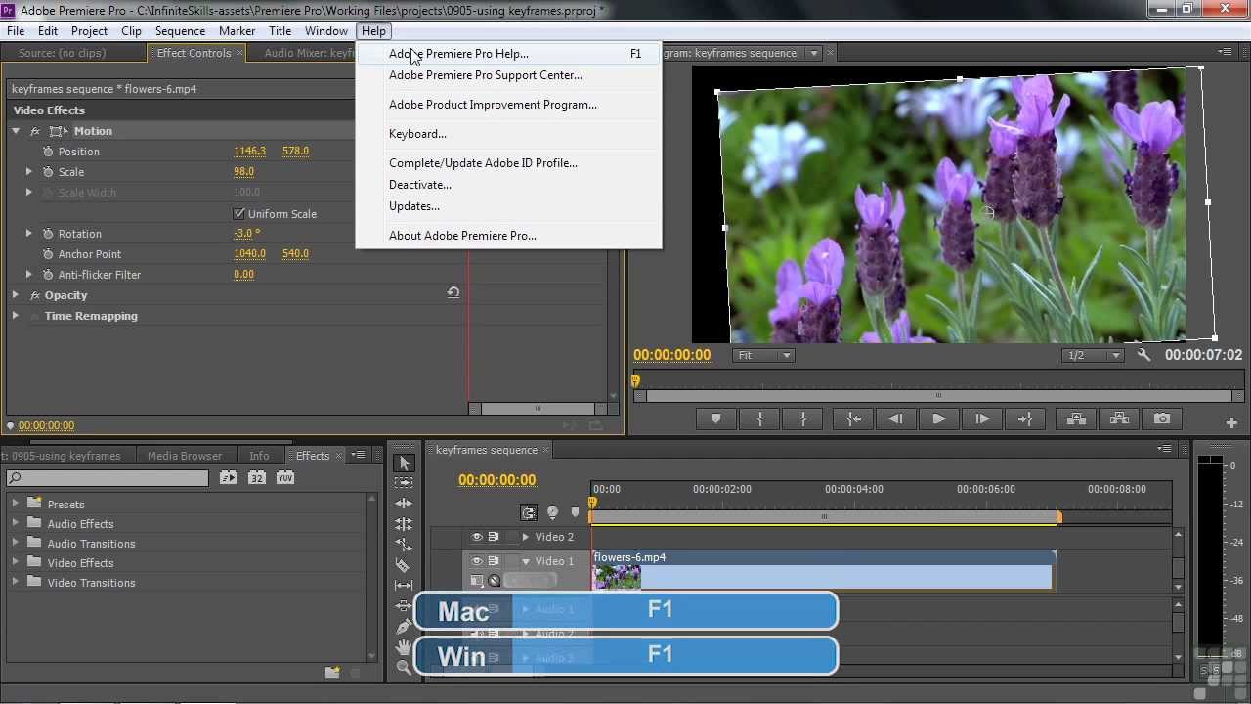Play the Program Monitor video
The width and height of the screenshot is (1251, 704).
[x=939, y=418]
